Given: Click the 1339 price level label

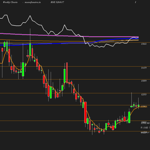Looking at the screenshot, I should (144, 81).
